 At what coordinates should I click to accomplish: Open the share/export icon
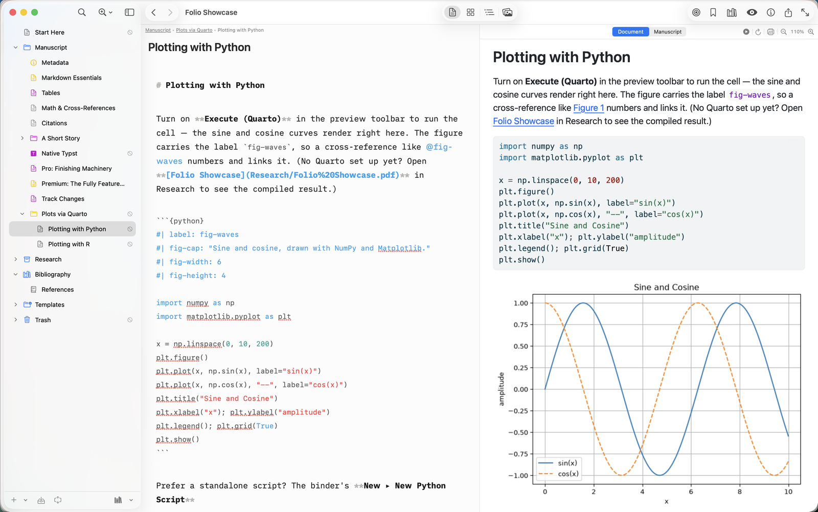tap(788, 12)
